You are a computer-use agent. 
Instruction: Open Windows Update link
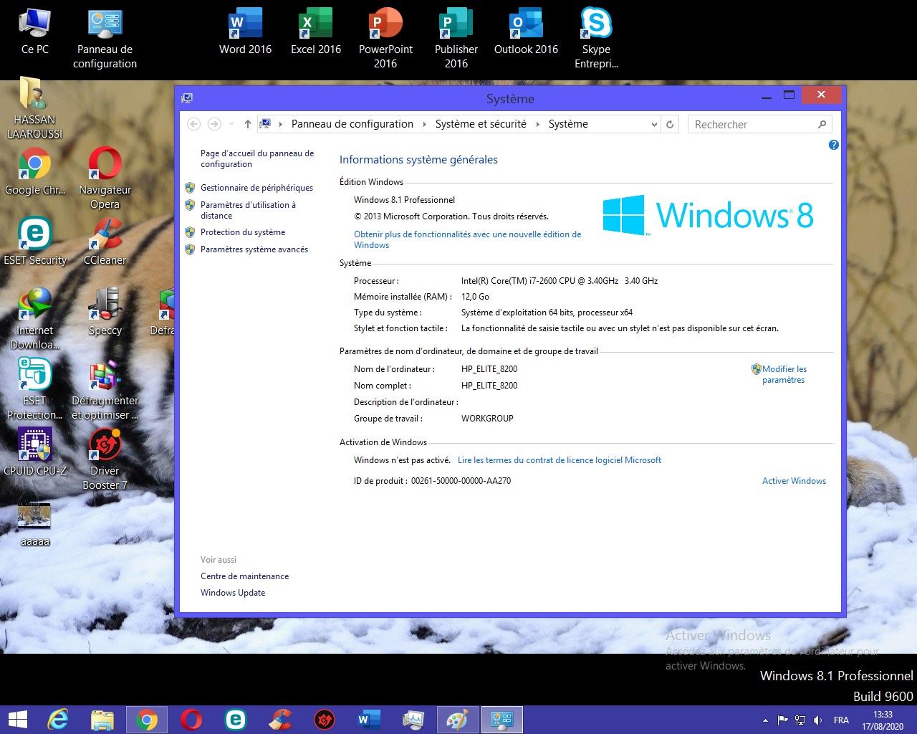coord(233,593)
